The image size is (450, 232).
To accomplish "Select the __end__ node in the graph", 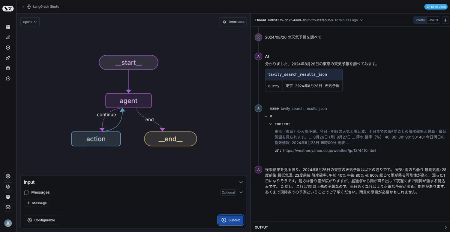I will pyautogui.click(x=171, y=139).
